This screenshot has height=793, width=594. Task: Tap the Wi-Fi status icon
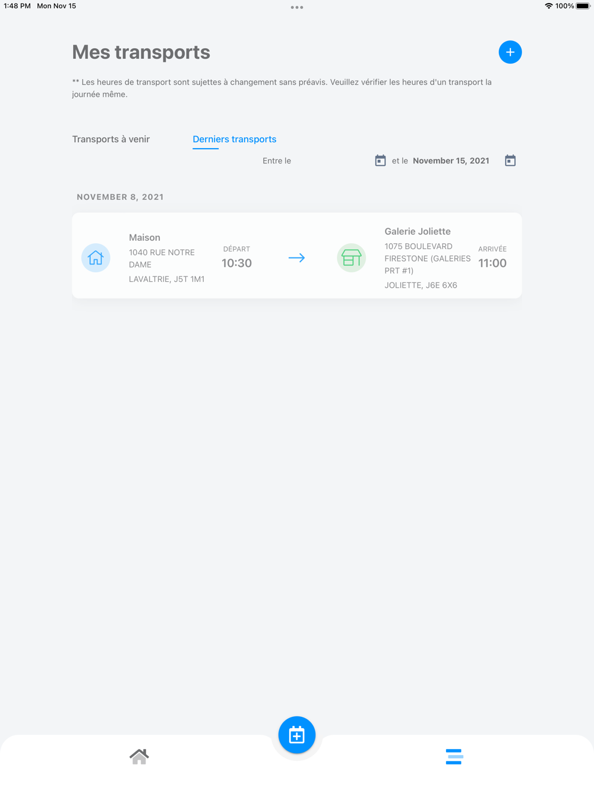coord(548,6)
